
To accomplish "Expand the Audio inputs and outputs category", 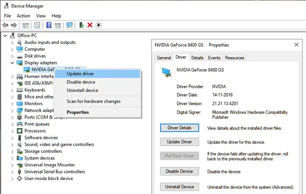I will [x=12, y=42].
